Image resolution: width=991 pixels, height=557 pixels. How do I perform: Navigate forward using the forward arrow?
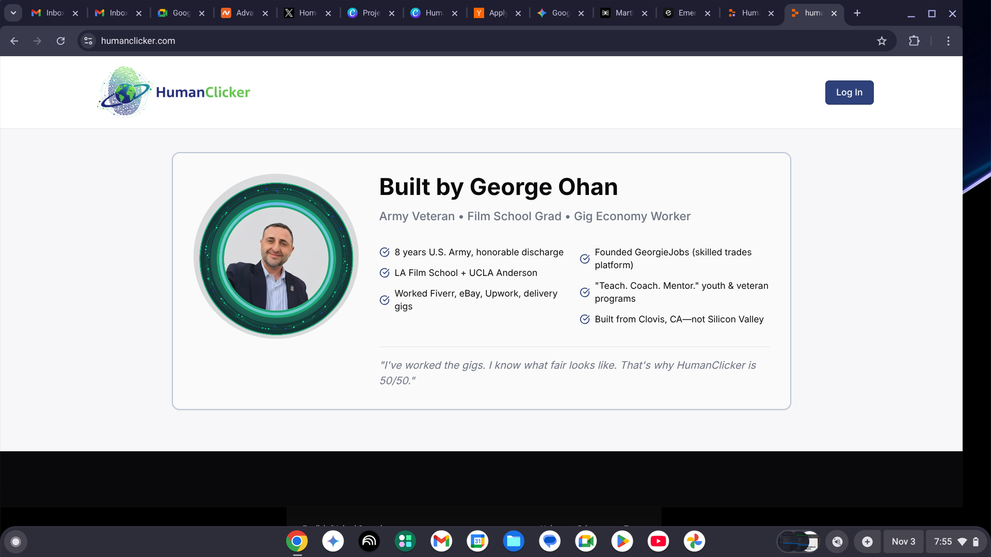(x=37, y=41)
